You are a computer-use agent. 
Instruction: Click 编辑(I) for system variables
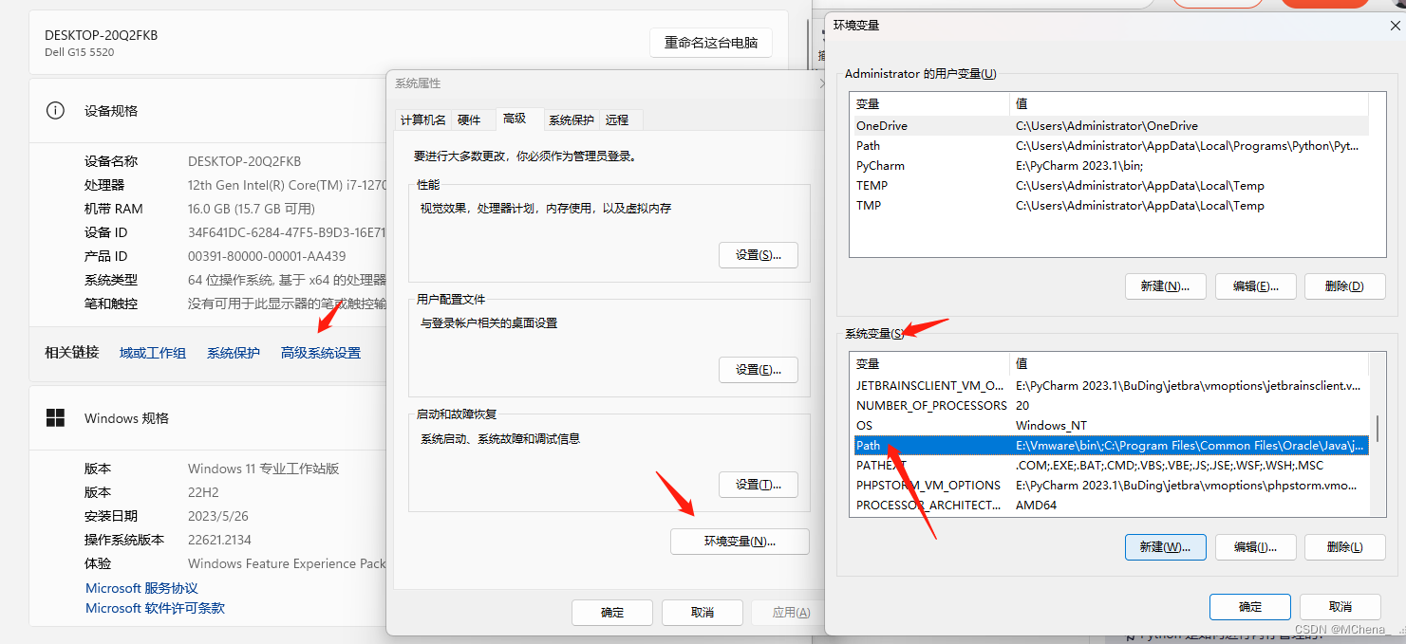(x=1255, y=547)
